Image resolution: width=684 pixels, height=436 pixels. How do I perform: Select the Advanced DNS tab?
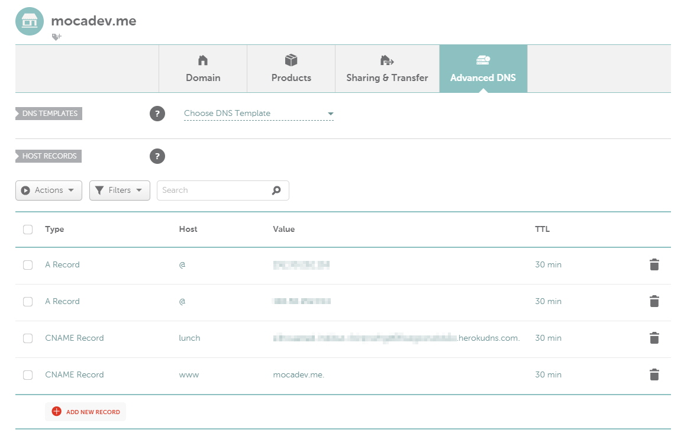[483, 69]
